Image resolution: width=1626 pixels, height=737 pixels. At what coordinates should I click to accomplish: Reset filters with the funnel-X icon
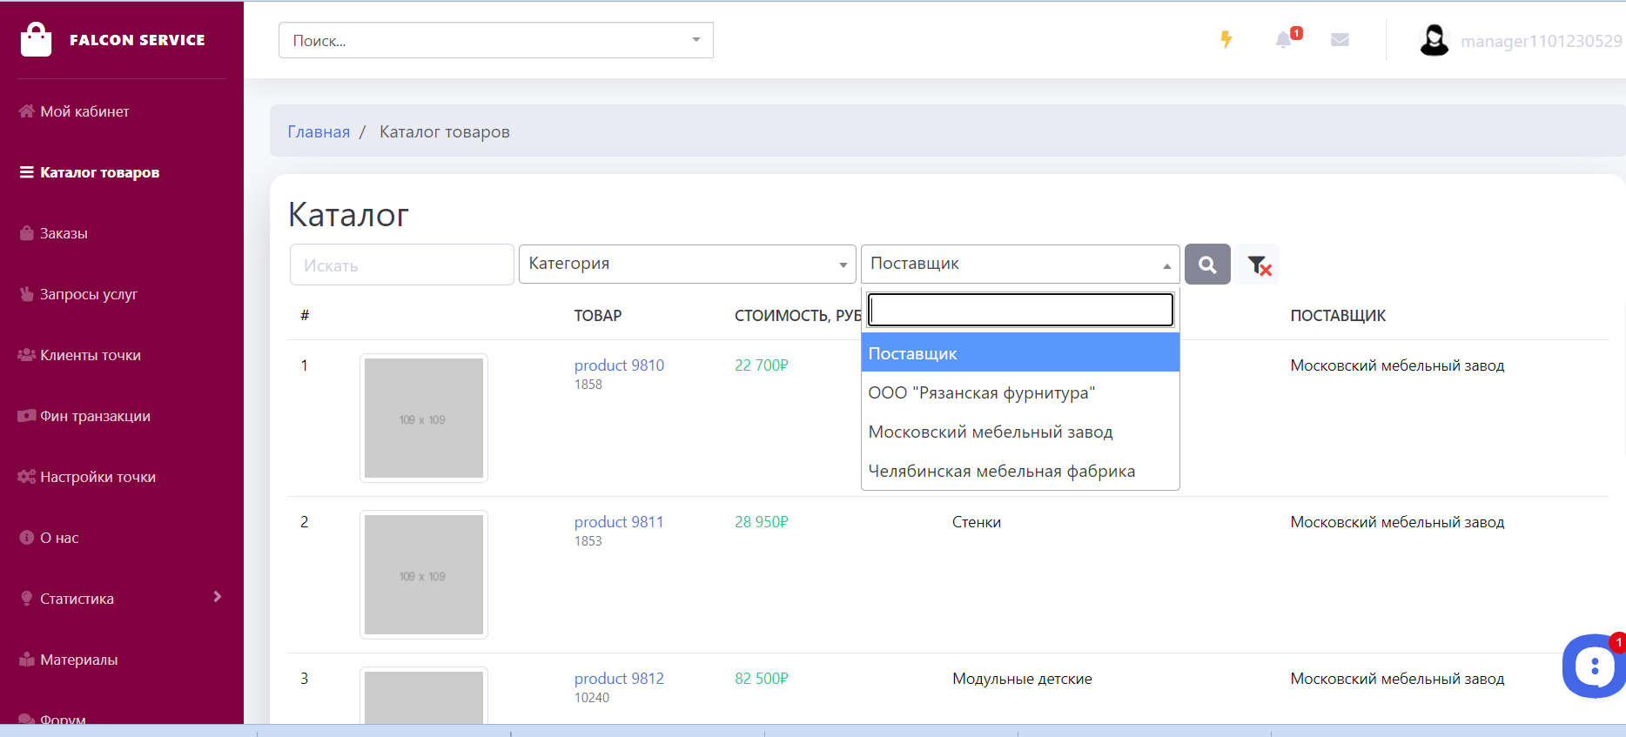click(1259, 265)
